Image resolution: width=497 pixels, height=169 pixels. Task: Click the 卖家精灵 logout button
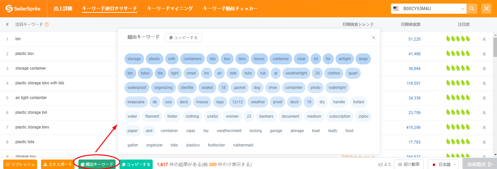pos(480,164)
